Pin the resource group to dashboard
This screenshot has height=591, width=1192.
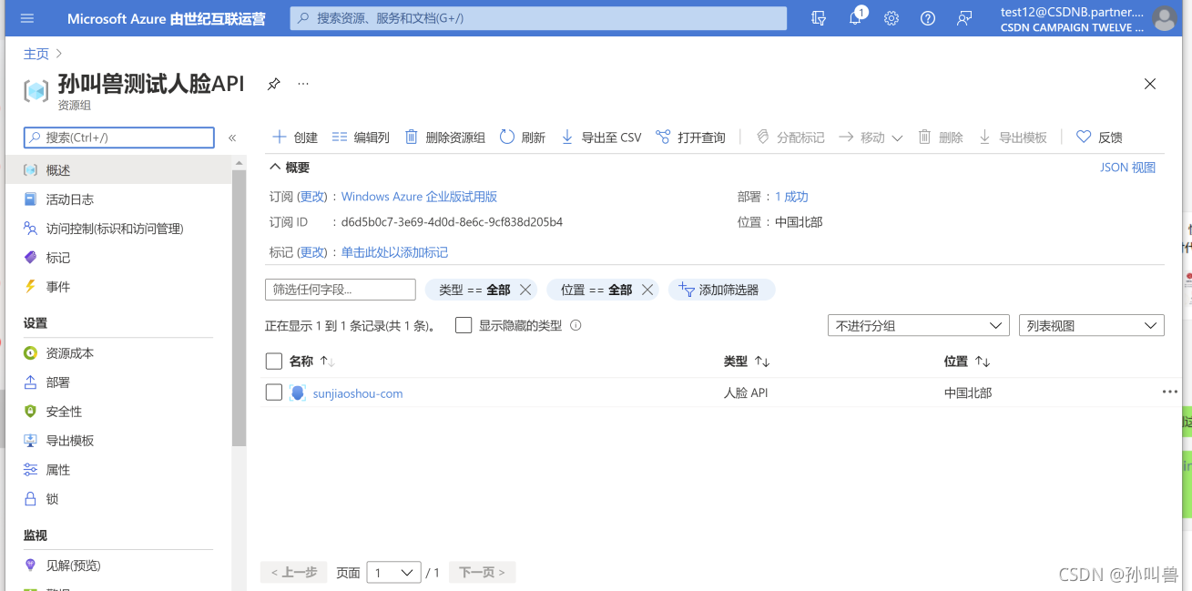tap(273, 84)
